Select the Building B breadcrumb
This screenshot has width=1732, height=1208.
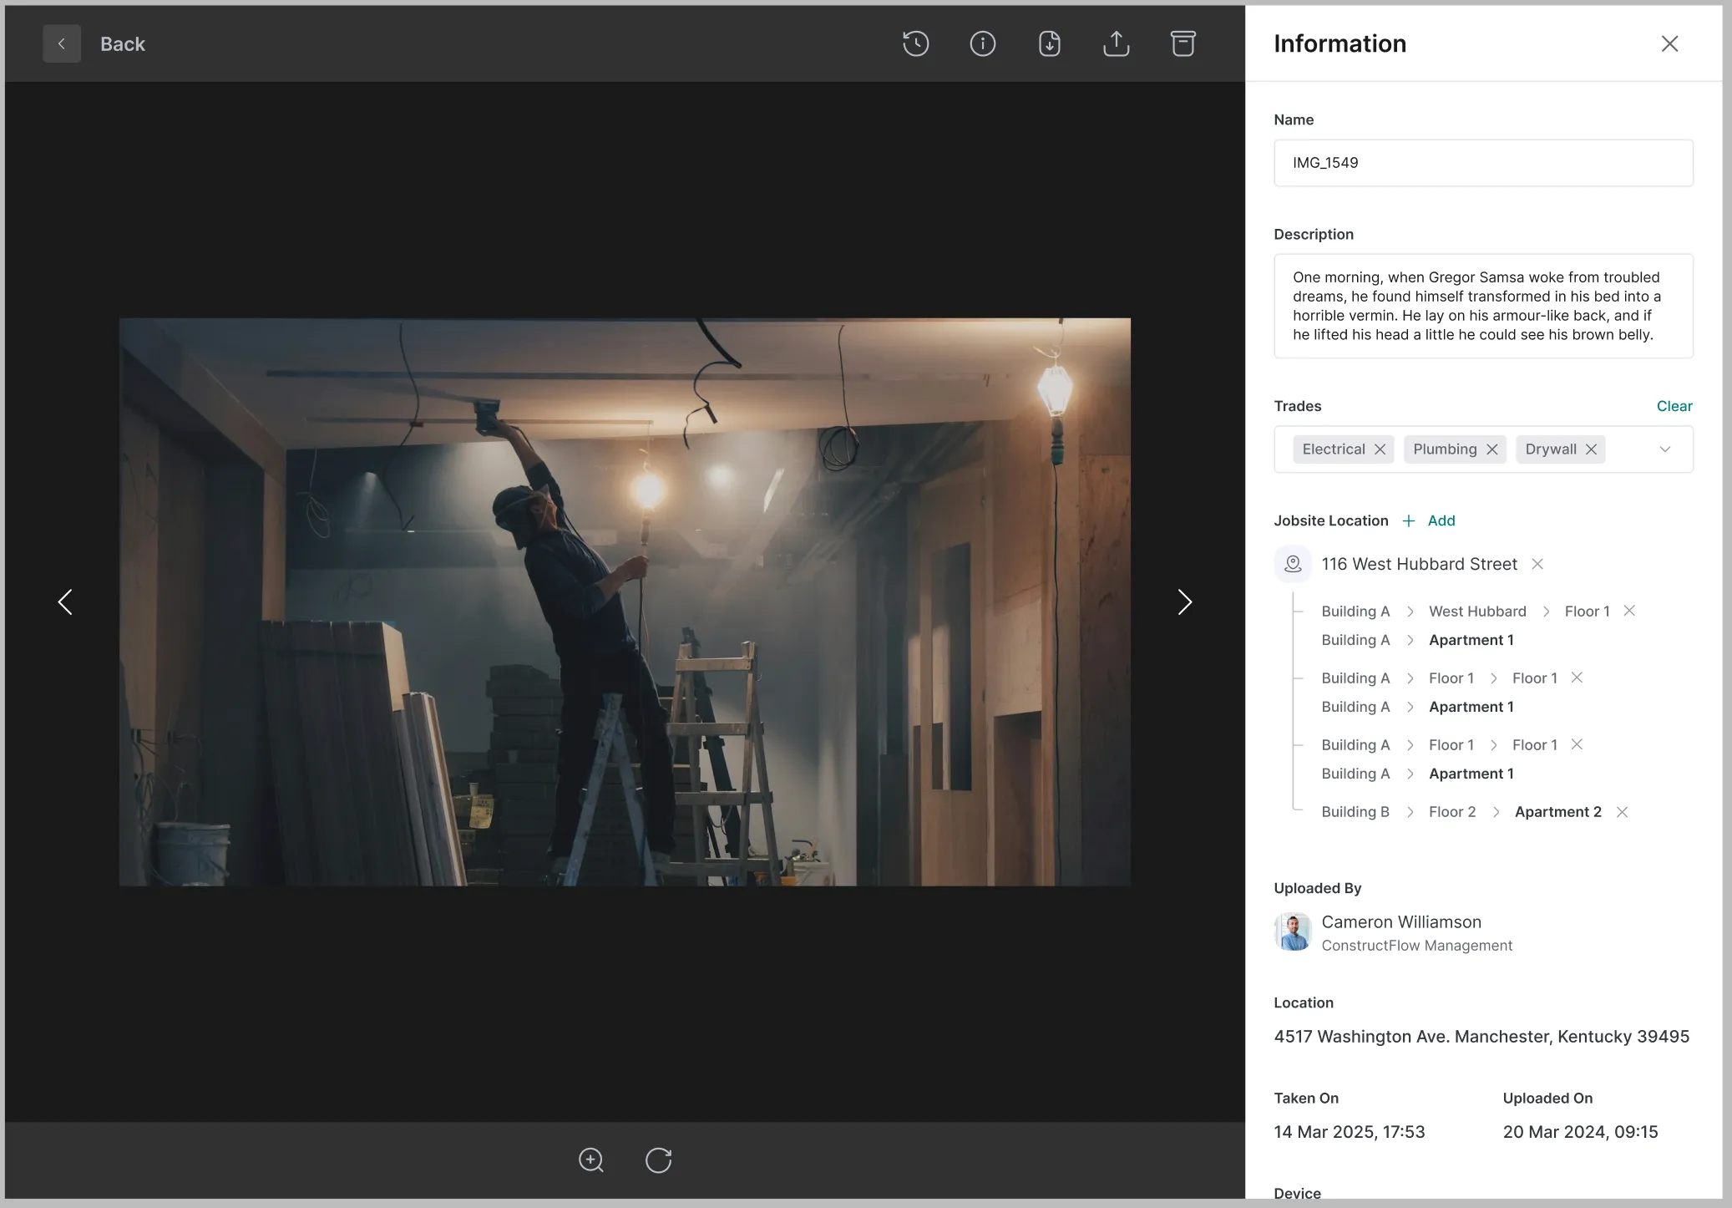(1355, 812)
